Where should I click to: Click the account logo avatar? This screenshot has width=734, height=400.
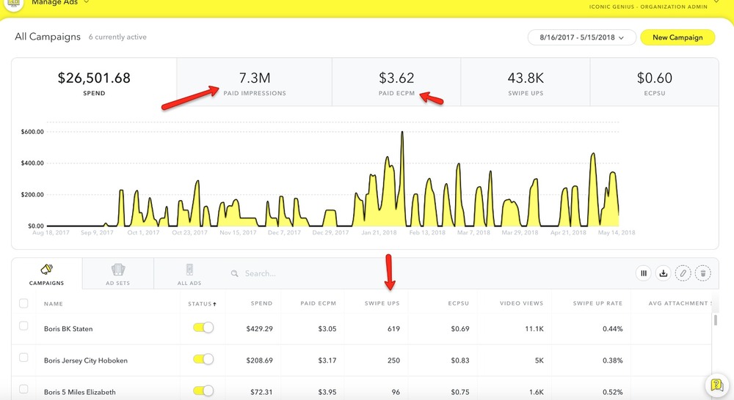coord(15,4)
